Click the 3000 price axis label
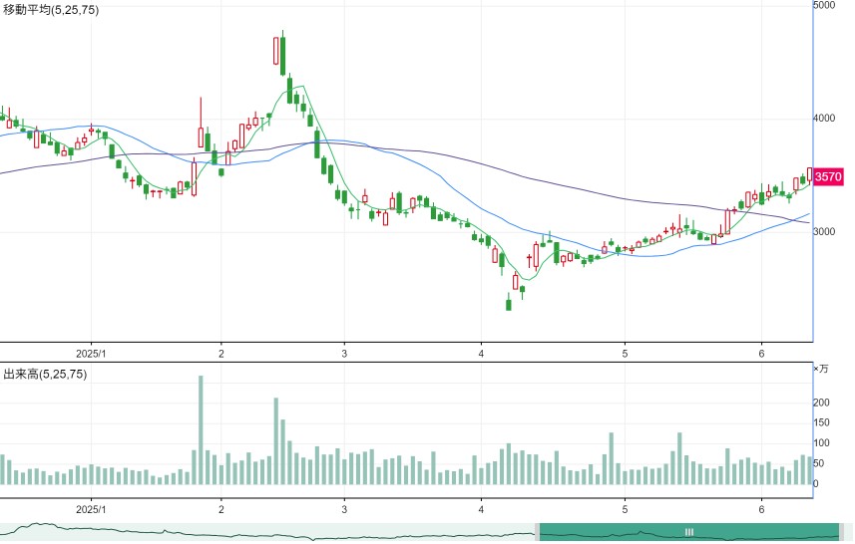 [824, 231]
